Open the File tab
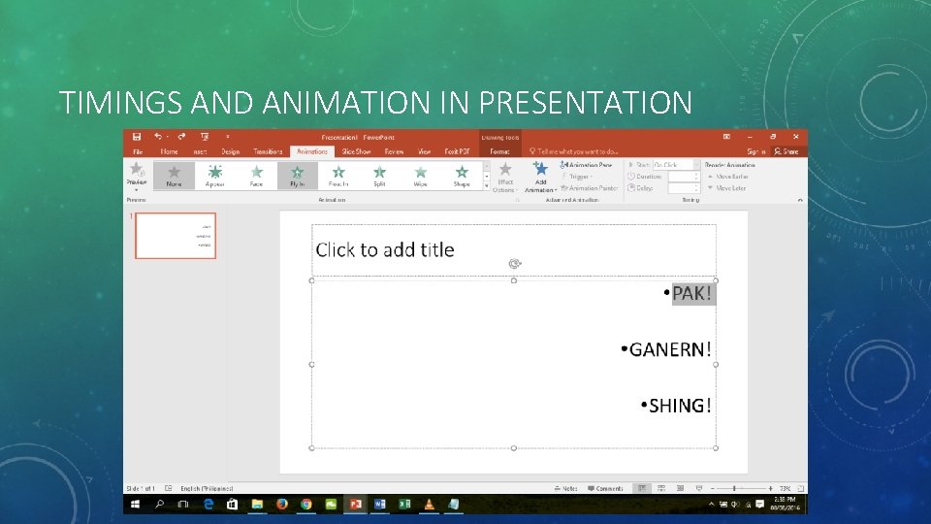 (138, 152)
